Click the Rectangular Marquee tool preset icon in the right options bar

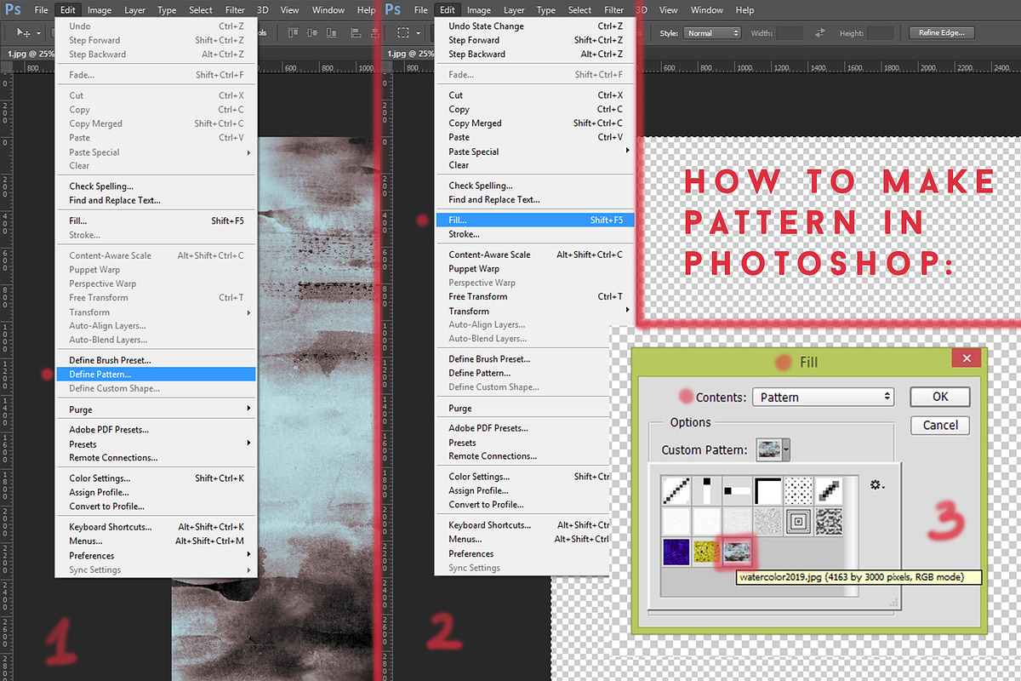point(404,33)
